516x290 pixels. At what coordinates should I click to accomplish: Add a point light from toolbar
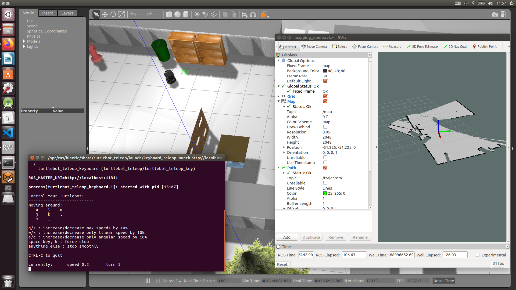197,15
